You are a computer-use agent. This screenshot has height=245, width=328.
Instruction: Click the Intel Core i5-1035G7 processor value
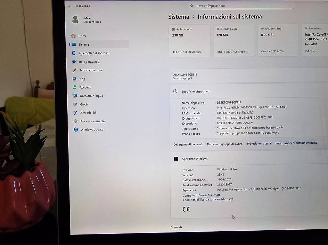click(x=251, y=107)
